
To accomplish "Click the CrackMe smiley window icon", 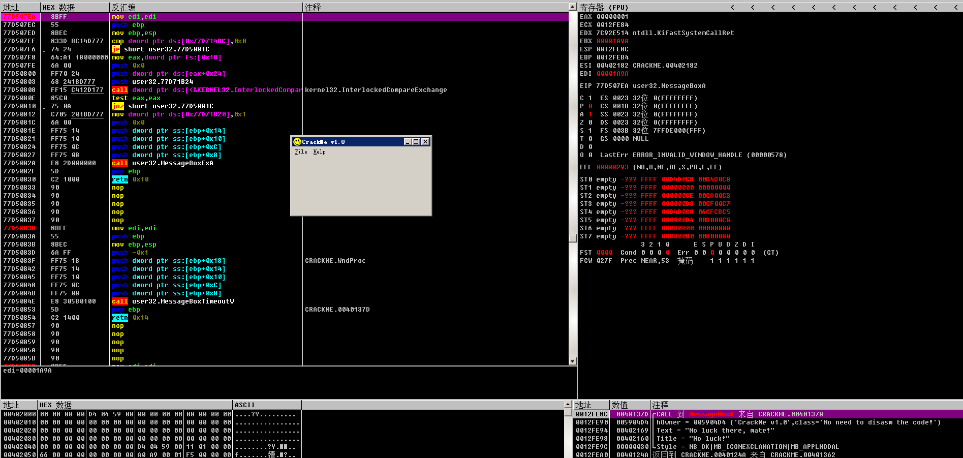I will 297,142.
